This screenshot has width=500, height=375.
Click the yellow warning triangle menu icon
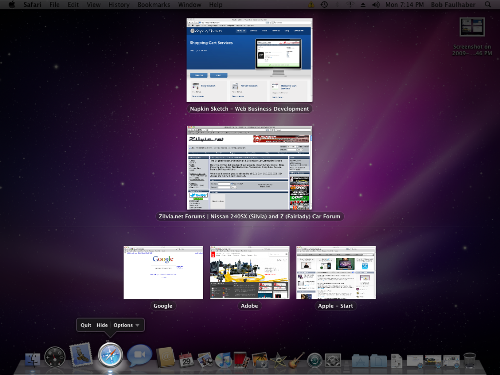311,4
